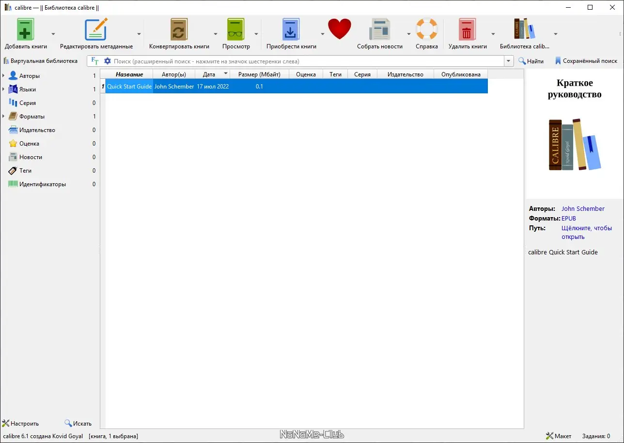Open the Convert books dropdown arrow
The height and width of the screenshot is (443, 624).
point(216,34)
